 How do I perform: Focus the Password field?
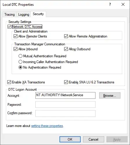click(65, 104)
